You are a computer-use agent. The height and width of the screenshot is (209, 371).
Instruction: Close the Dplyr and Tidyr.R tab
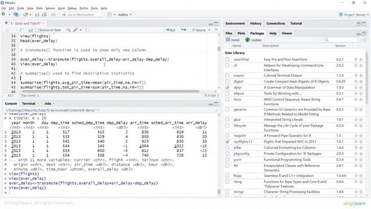(x=43, y=23)
